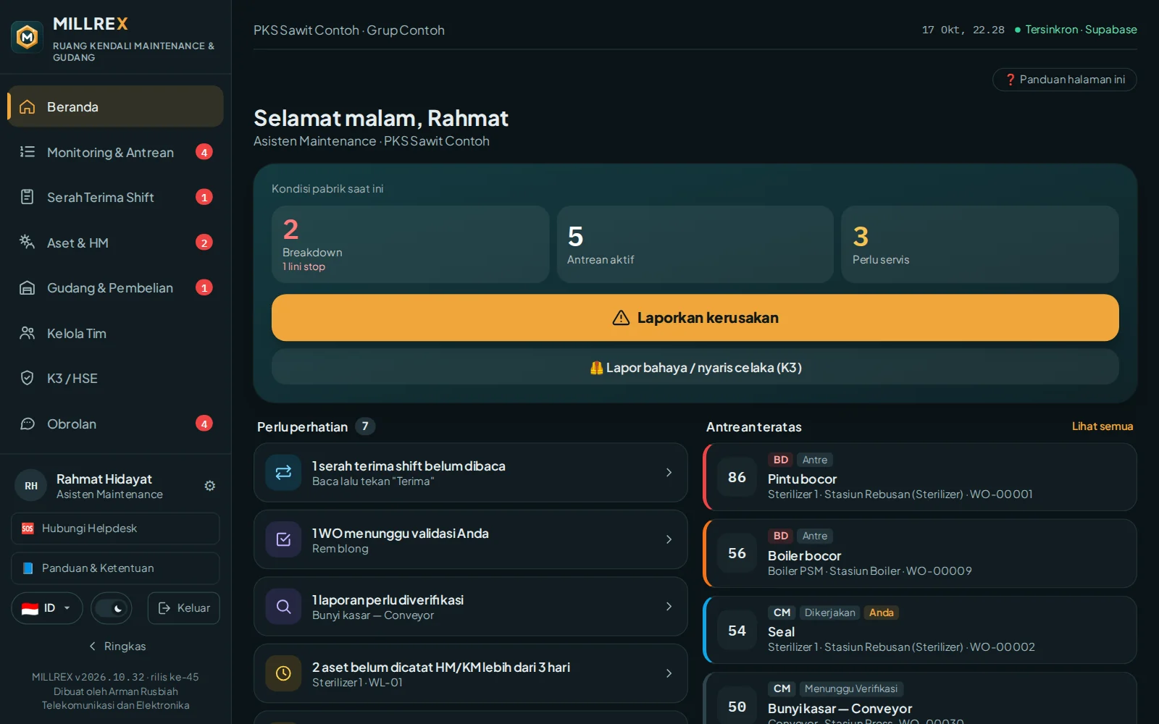The height and width of the screenshot is (724, 1159).
Task: Click the priority score 86 badge
Action: pyautogui.click(x=737, y=477)
